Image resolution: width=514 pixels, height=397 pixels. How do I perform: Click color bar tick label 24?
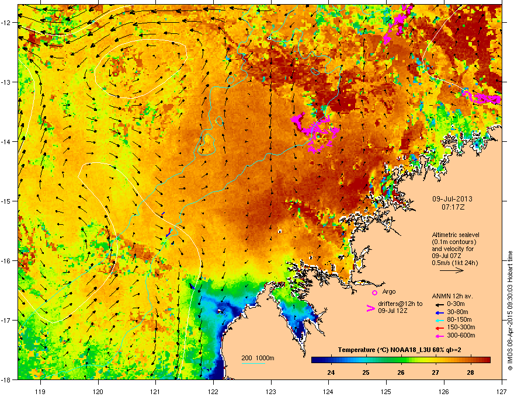pyautogui.click(x=331, y=372)
